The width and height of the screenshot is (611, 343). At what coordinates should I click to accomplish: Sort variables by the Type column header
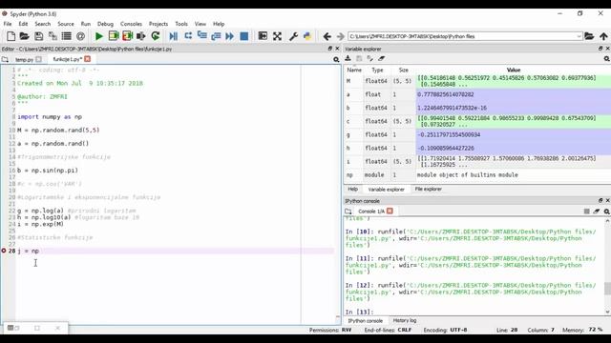(377, 70)
